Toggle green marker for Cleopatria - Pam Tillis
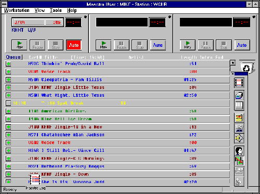This screenshot has height=194, width=260. pyautogui.click(x=8, y=80)
